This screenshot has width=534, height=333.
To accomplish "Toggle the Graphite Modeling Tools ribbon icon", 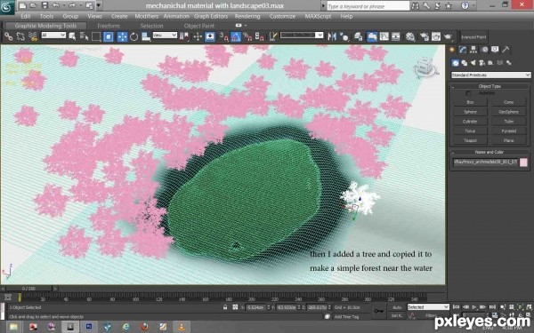I will 372,36.
